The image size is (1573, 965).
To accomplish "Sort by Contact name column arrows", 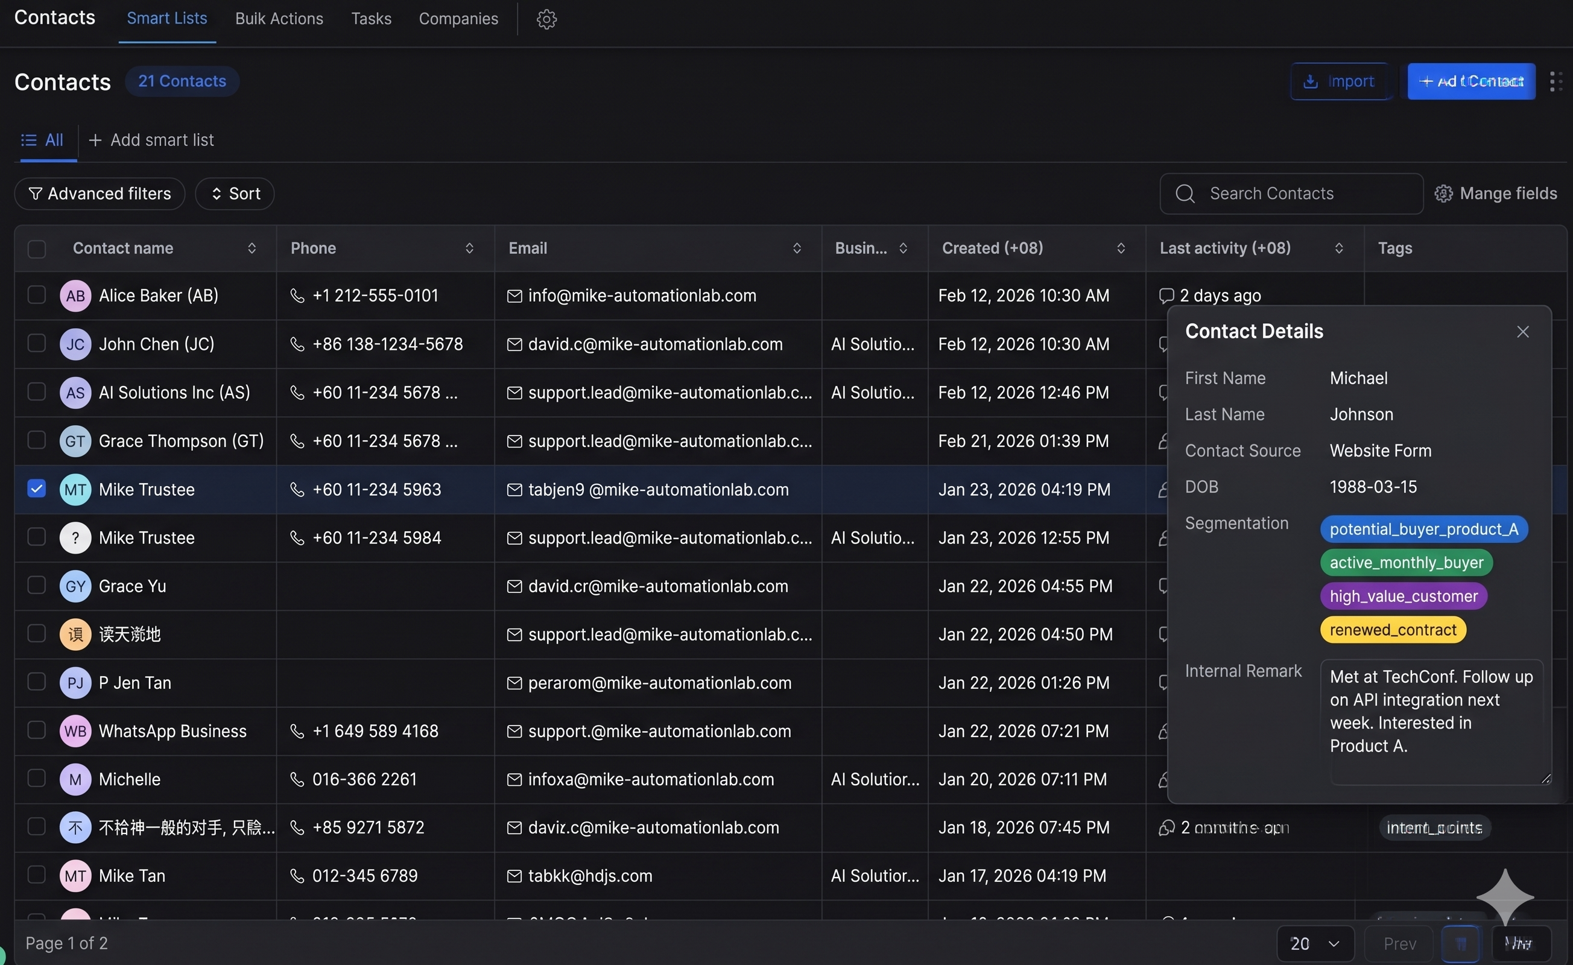I will (x=252, y=248).
